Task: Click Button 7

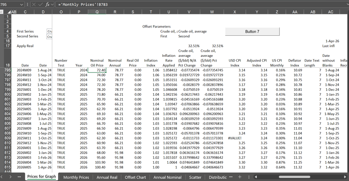Action: coord(252,32)
